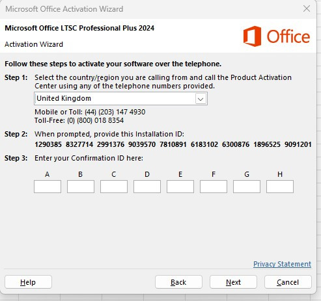The image size is (321, 301).
Task: Click the Office logo icon
Action: pos(252,36)
